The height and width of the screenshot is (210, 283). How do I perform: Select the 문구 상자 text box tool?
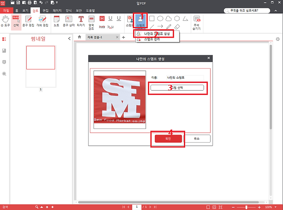tap(68, 21)
